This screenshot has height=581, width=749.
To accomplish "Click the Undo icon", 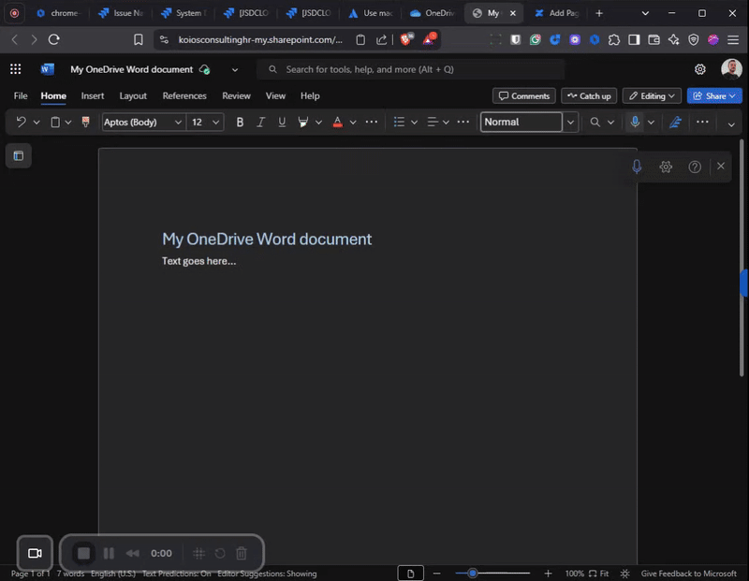I will [x=22, y=122].
